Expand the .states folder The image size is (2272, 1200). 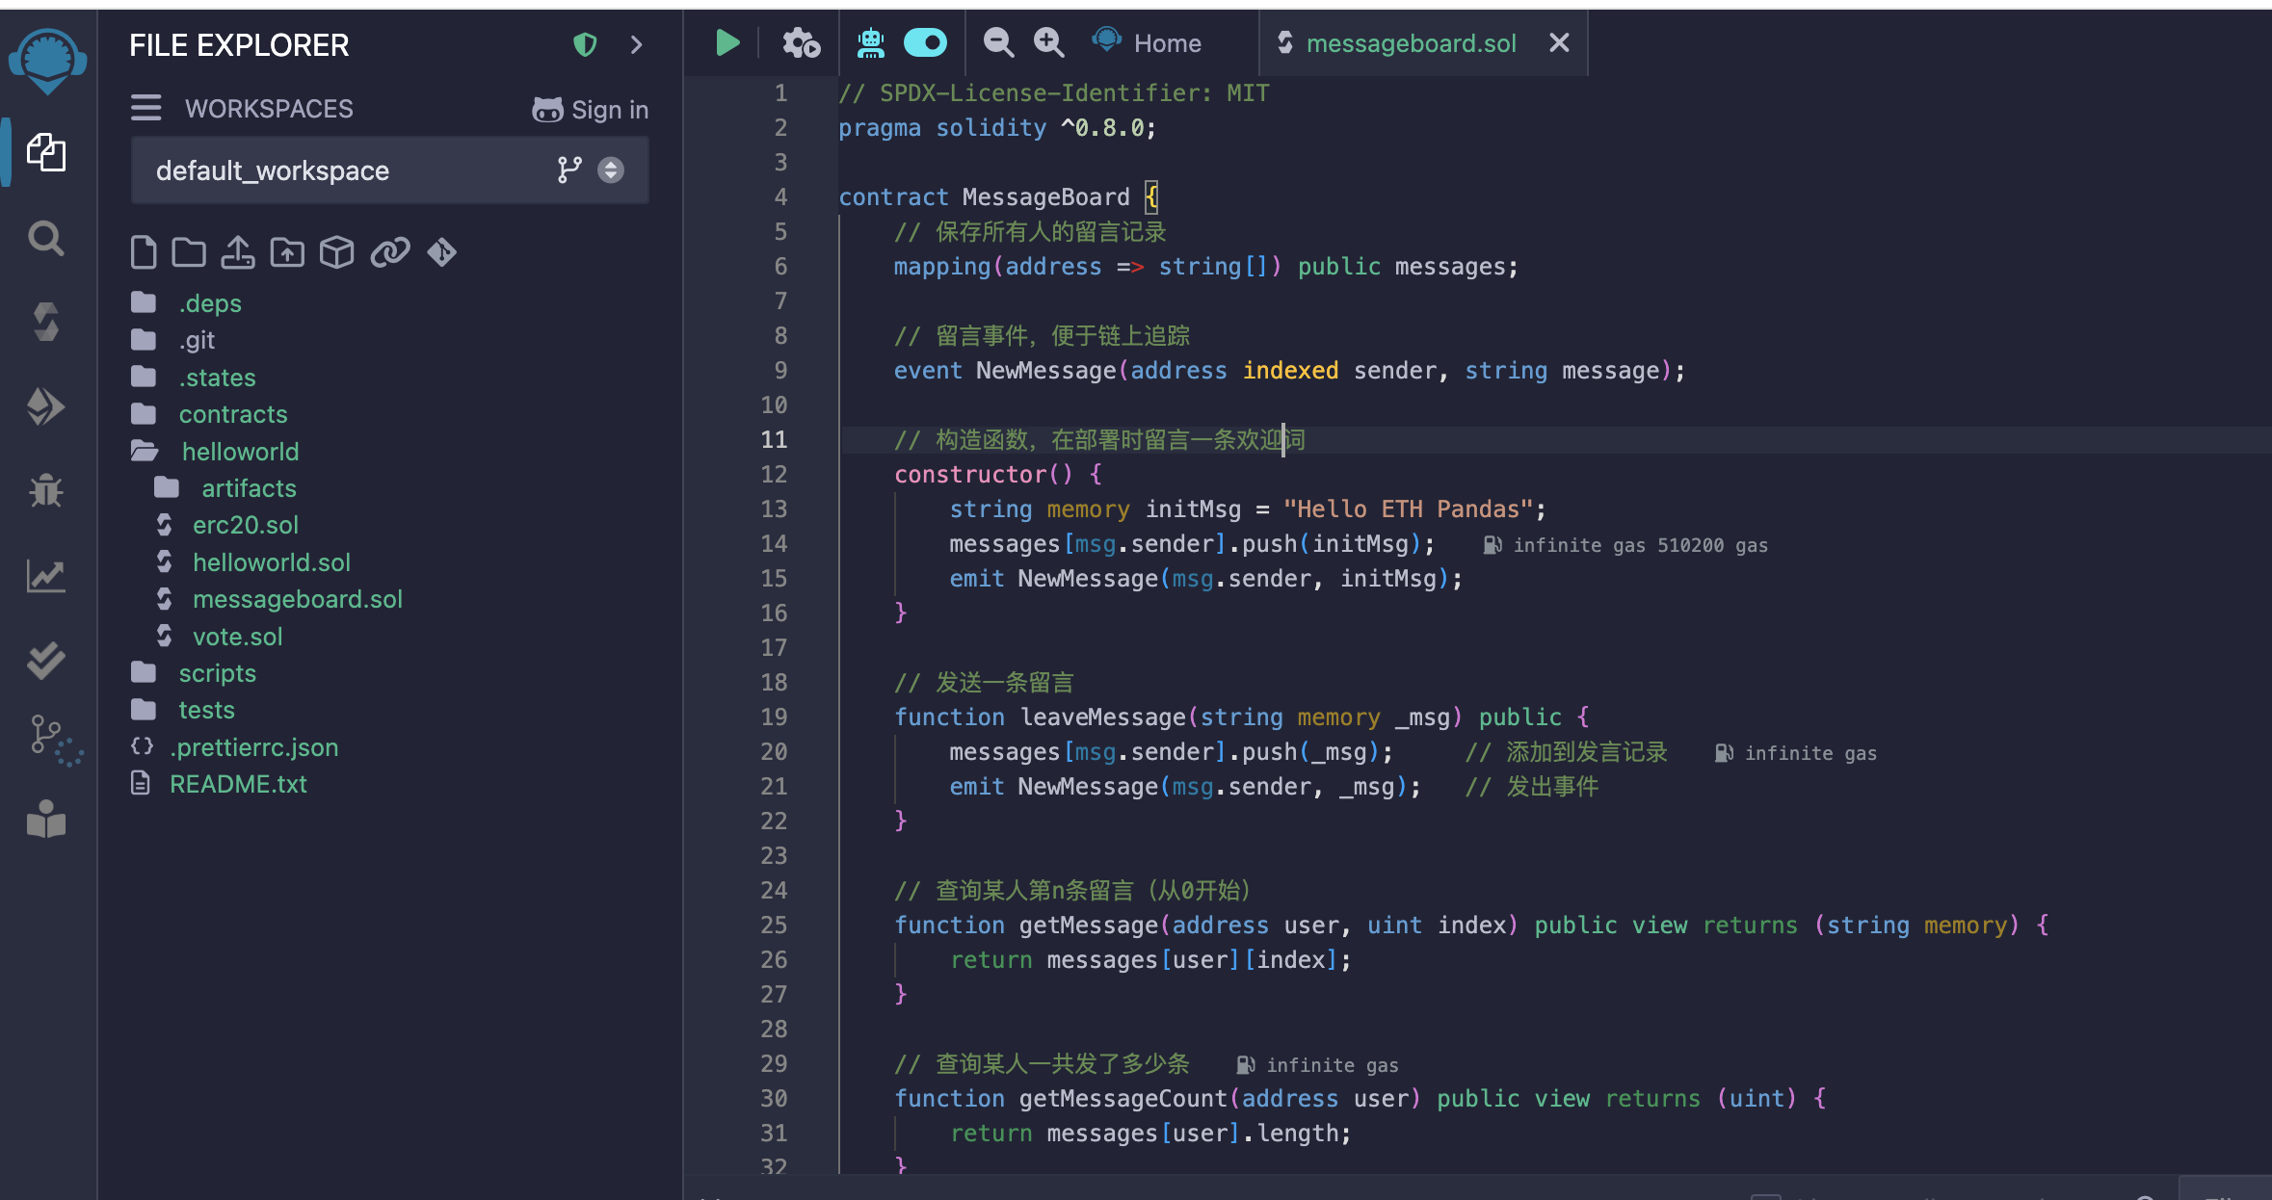pyautogui.click(x=218, y=378)
